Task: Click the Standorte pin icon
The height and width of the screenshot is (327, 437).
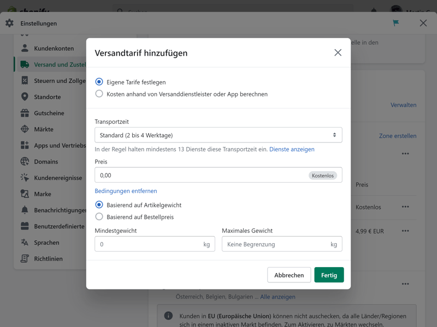Action: (x=25, y=97)
